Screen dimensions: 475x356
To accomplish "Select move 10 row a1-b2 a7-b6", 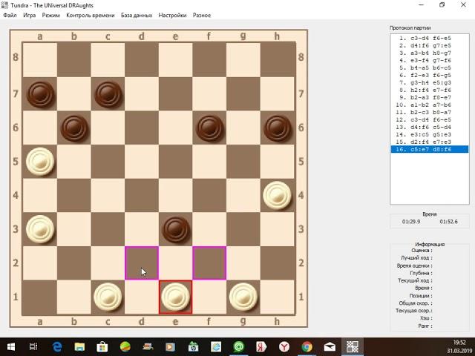I will pyautogui.click(x=430, y=105).
